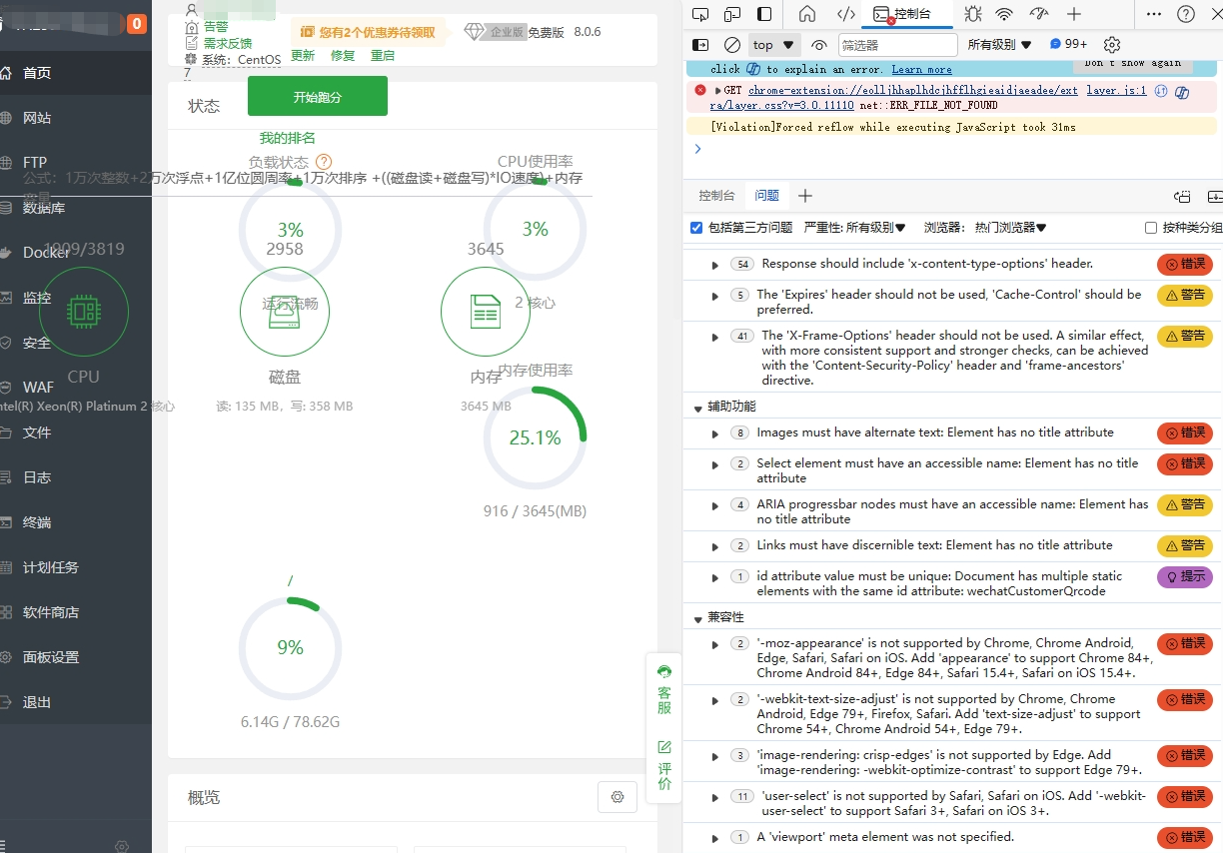
Task: Click the 25.1% memory usage gauge
Action: [535, 437]
